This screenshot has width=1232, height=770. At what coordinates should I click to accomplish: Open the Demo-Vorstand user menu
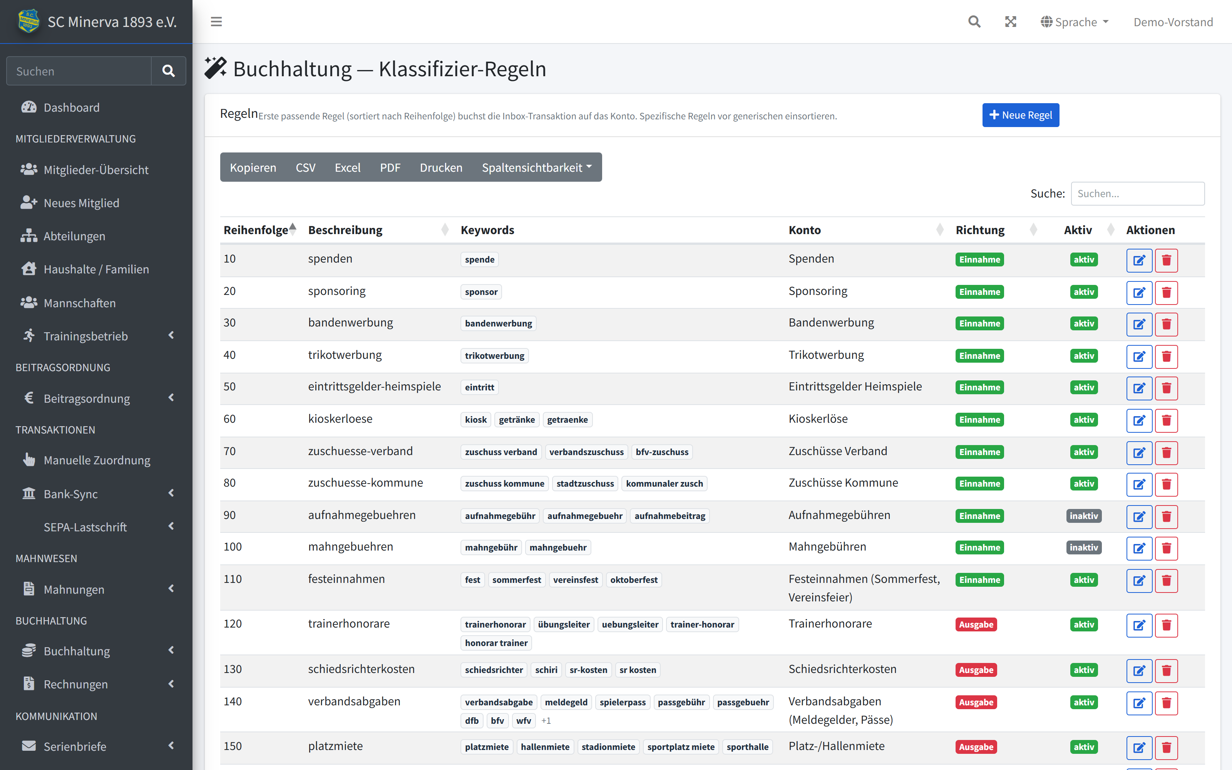point(1173,22)
